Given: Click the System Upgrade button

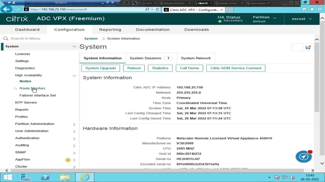Looking at the screenshot, I should point(101,68).
